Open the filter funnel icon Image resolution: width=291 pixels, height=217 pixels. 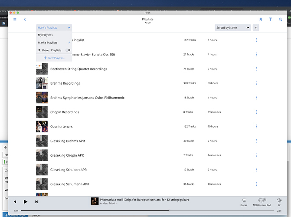pos(270,20)
